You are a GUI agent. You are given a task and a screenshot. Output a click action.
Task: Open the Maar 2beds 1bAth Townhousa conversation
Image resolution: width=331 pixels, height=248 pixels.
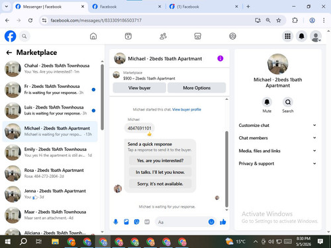(50, 215)
